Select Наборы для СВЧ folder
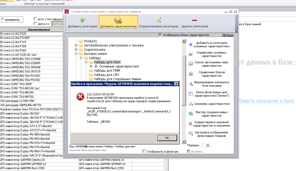 click(x=106, y=75)
